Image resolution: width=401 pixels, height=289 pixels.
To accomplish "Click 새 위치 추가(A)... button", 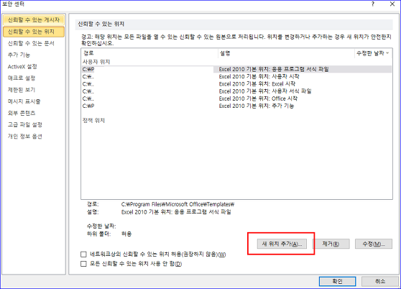I will click(282, 244).
